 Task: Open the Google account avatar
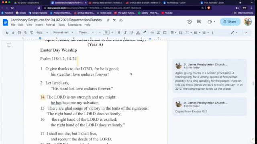pyautogui.click(x=248, y=22)
